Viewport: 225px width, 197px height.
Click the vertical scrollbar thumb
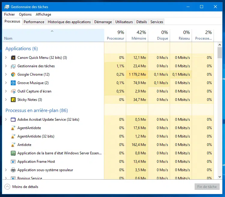pyautogui.click(x=220, y=53)
